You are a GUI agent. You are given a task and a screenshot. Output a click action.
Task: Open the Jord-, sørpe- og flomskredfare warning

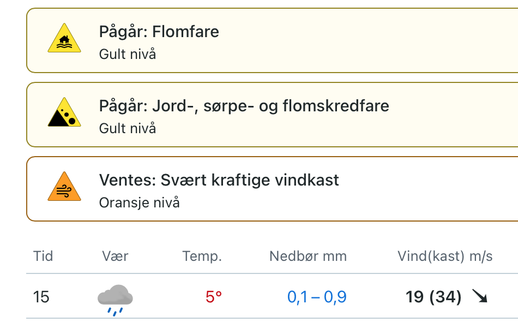click(244, 105)
